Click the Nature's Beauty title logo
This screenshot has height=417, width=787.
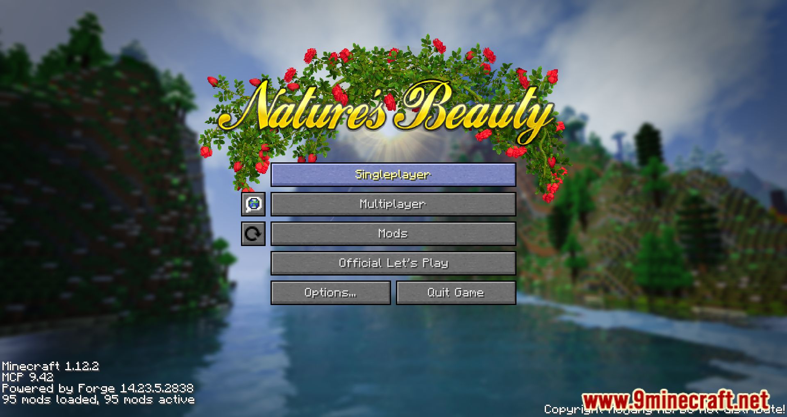point(385,113)
